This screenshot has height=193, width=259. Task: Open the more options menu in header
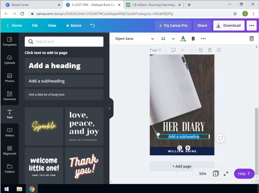(252, 25)
